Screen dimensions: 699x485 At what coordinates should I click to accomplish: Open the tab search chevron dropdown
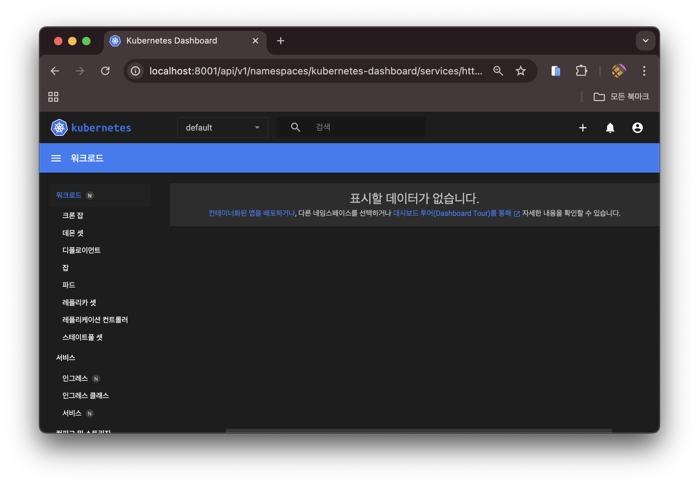pos(645,41)
